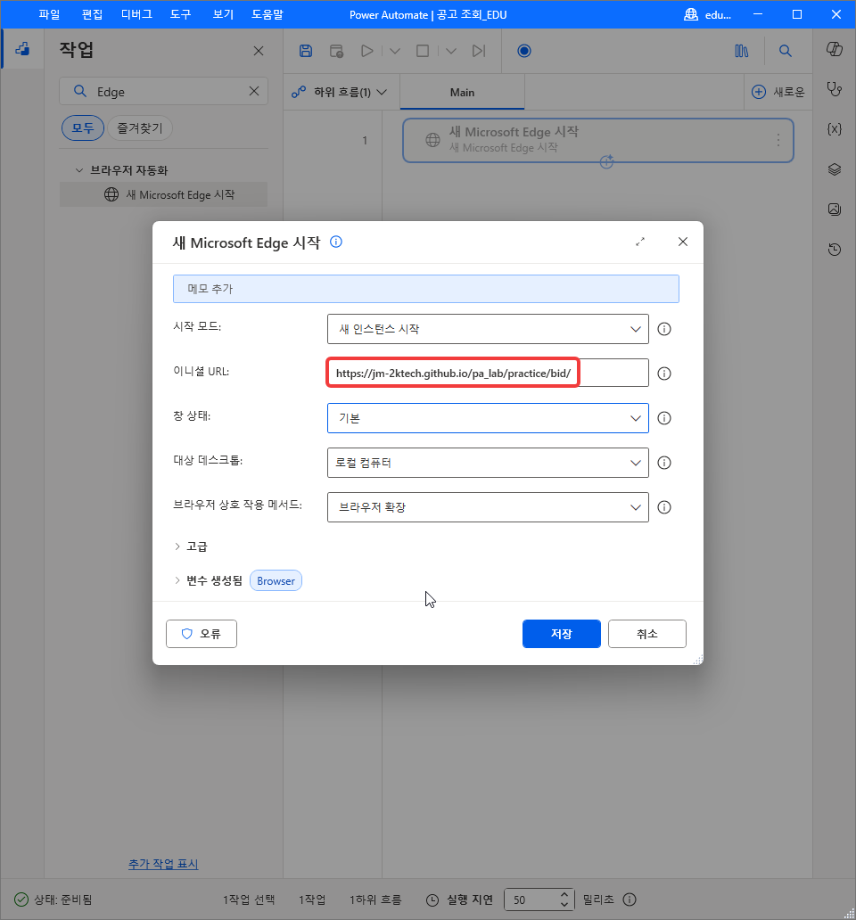Collapse the 브라우저 자동화 group
Image resolution: width=856 pixels, height=920 pixels.
click(x=79, y=170)
